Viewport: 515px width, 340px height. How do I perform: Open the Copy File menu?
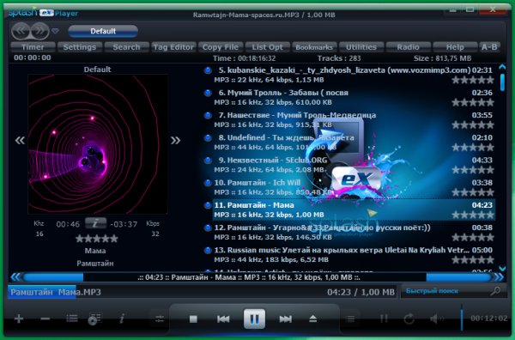[x=221, y=47]
